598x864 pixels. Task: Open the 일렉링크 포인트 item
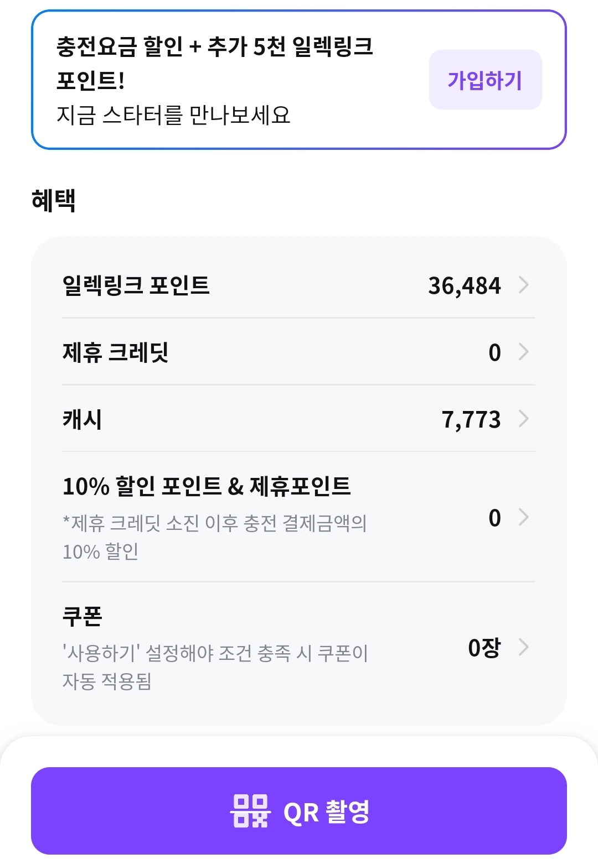click(x=299, y=285)
